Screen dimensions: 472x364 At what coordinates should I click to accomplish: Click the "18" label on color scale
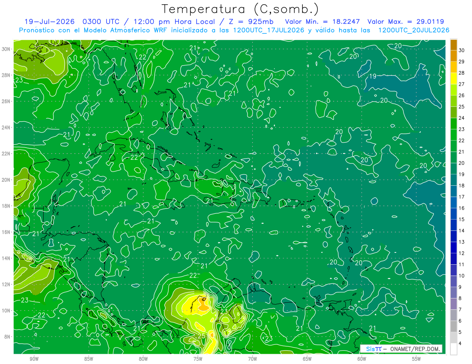(x=462, y=185)
